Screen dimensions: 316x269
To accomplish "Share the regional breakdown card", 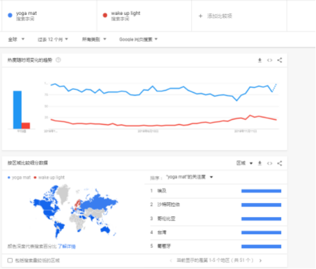I will (x=279, y=163).
